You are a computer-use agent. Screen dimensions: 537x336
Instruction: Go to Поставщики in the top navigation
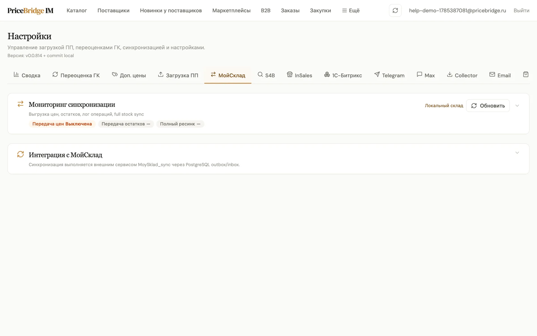pos(113,10)
